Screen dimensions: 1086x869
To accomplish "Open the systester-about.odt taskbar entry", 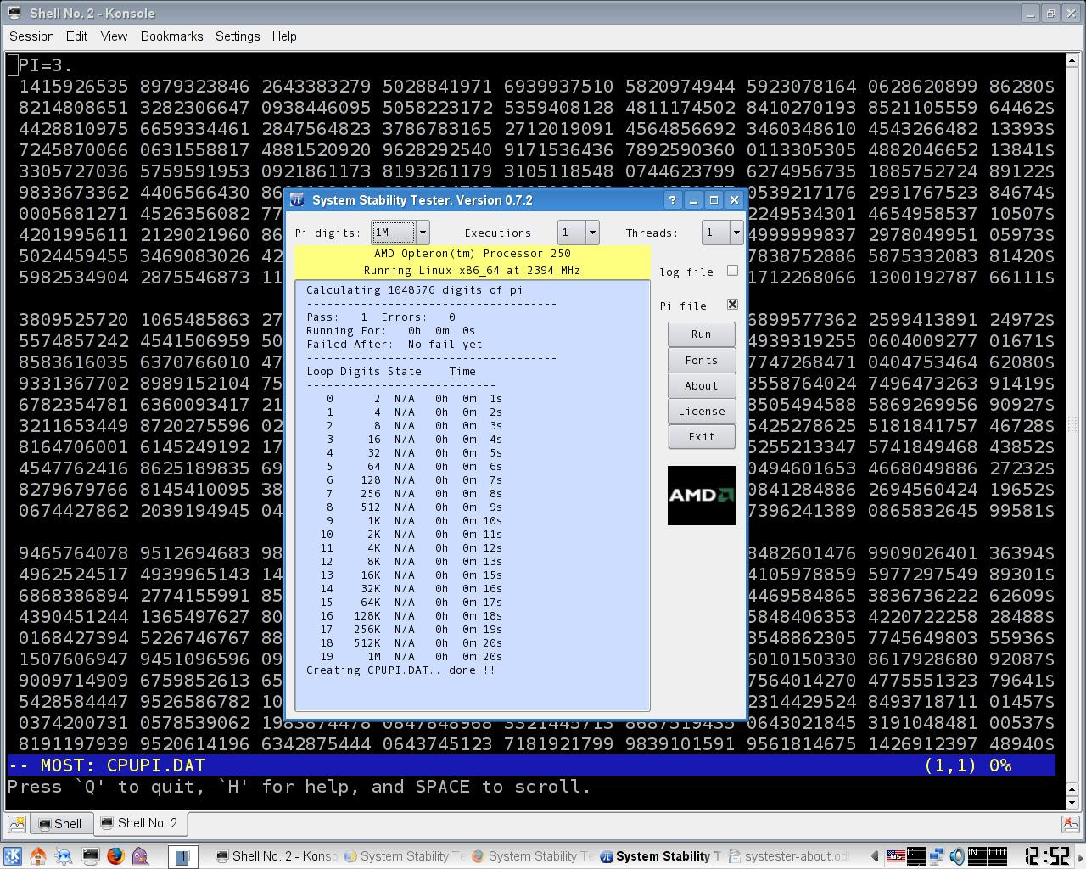I will coord(789,856).
